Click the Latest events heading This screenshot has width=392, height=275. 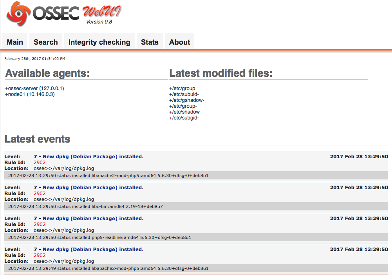coord(38,139)
